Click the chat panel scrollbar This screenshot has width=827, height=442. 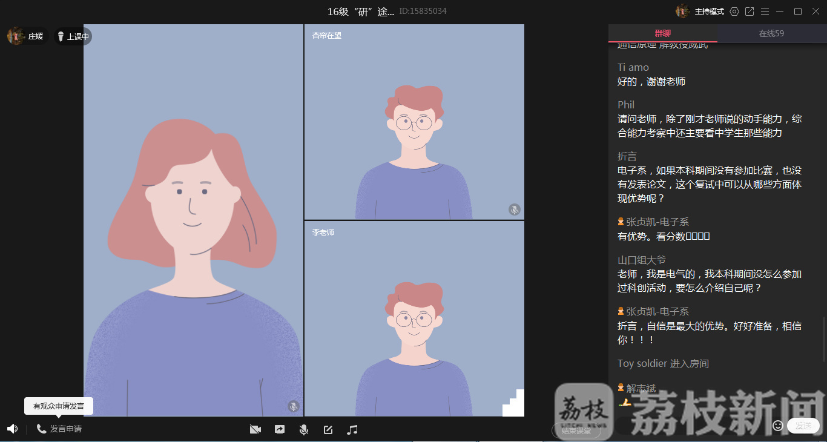[823, 339]
